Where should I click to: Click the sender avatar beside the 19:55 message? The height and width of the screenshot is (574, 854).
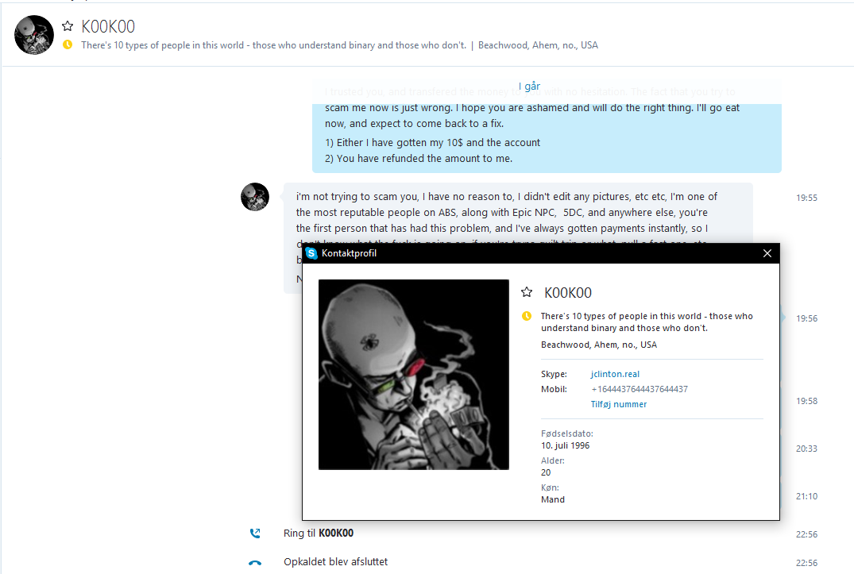tap(255, 197)
